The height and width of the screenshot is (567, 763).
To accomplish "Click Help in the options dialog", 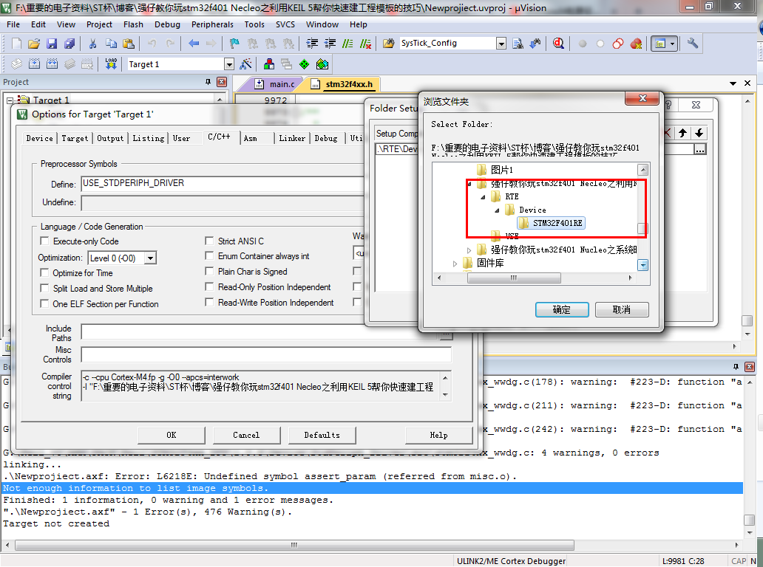I will [x=438, y=436].
